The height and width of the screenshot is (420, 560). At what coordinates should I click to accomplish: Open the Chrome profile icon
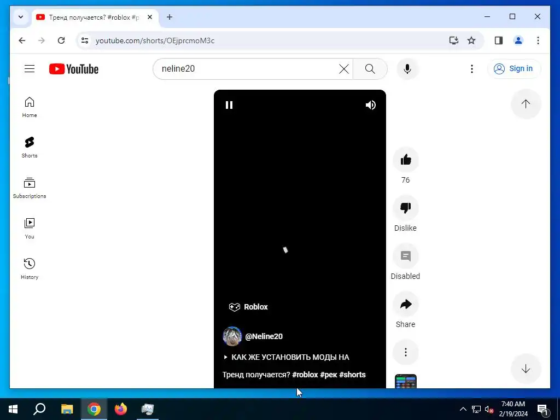coord(518,40)
